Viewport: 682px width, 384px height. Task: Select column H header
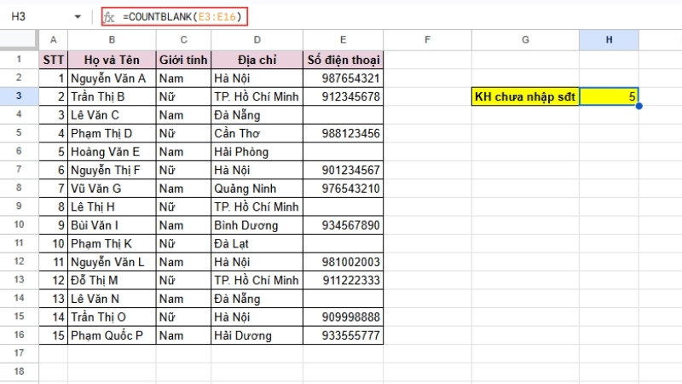609,40
